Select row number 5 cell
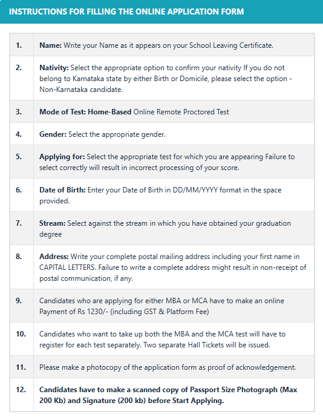The height and width of the screenshot is (420, 323). (22, 162)
